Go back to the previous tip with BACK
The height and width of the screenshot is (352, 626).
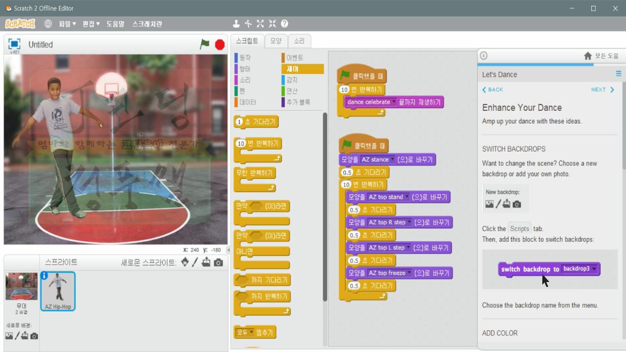(492, 89)
